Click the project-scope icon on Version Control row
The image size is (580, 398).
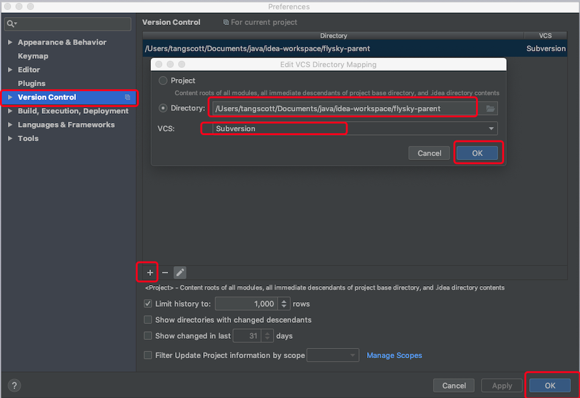point(127,97)
